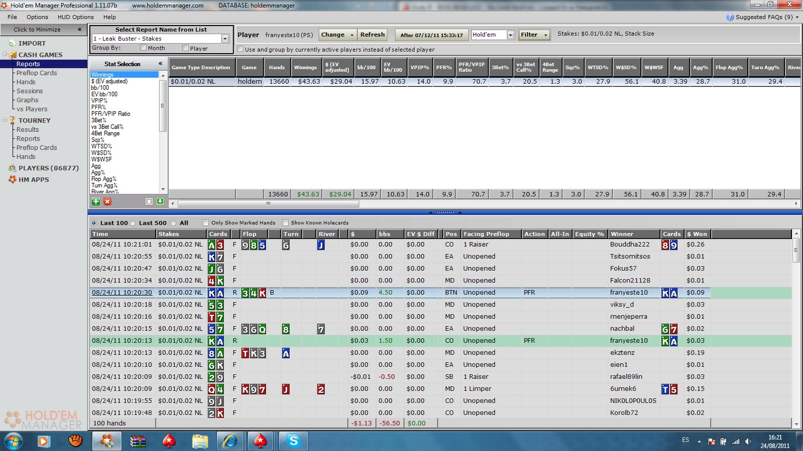Remove stat with red X button
Screen dimensions: 803x451
(107, 202)
